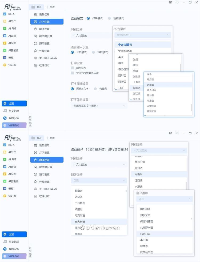Enable the 去除标点 checkbox
Screen dimensions: 200x262
(x=72, y=68)
